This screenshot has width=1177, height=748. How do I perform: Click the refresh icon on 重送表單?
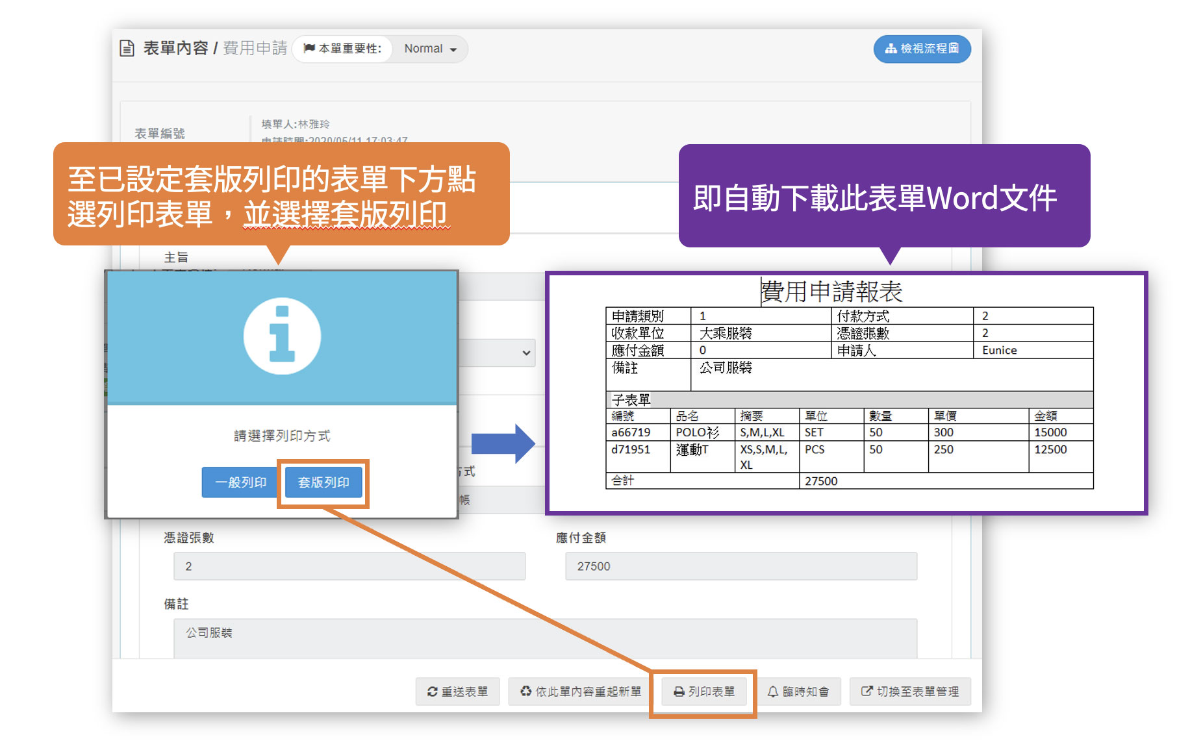pos(432,692)
